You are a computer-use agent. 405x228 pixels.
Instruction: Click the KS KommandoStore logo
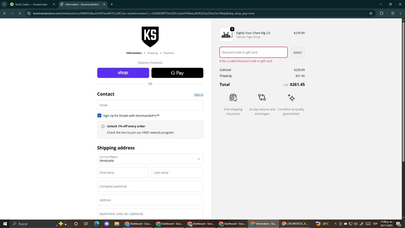pos(150,37)
